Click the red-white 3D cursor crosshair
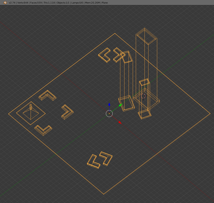The image size is (214, 203). pyautogui.click(x=143, y=96)
